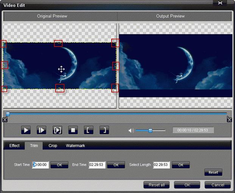Image resolution: width=235 pixels, height=193 pixels.
Task: Click the Play button
Action: click(x=26, y=130)
